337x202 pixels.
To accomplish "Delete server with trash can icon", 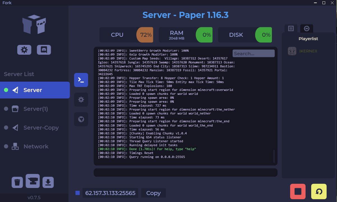I will click(17, 182).
